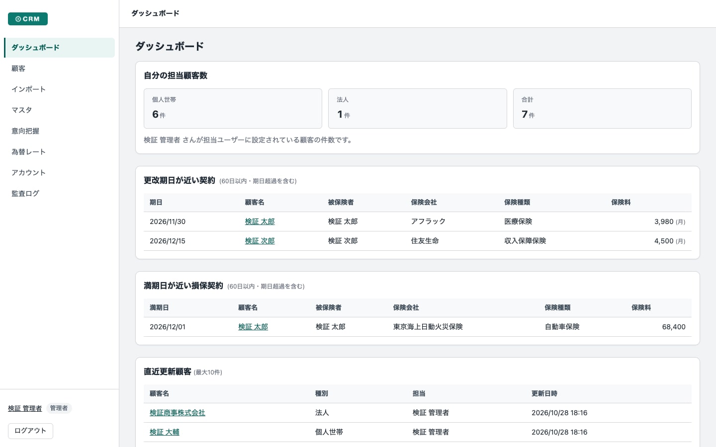Click the 法人 1件 count card
Viewport: 716px width, 447px height.
(x=418, y=108)
